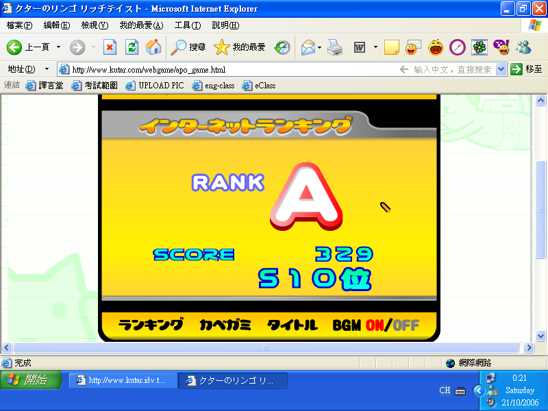Turn BGM ON in game
The width and height of the screenshot is (548, 411).
[375, 325]
